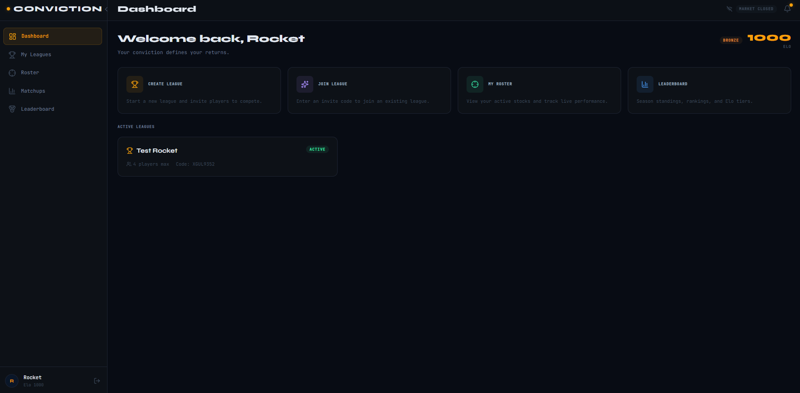Click the chart icon on the Leaderboard card
The image size is (800, 393).
pyautogui.click(x=645, y=84)
